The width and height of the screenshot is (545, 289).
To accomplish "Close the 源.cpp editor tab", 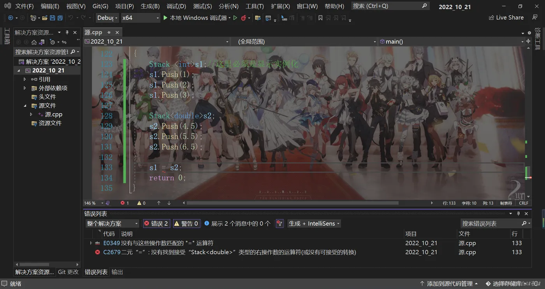I will (117, 33).
